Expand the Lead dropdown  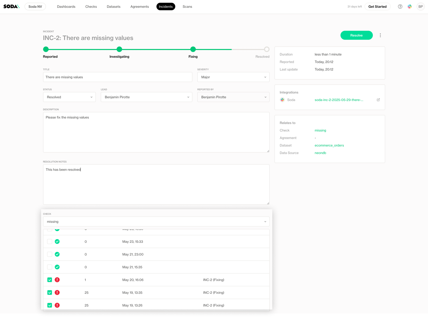click(x=146, y=97)
